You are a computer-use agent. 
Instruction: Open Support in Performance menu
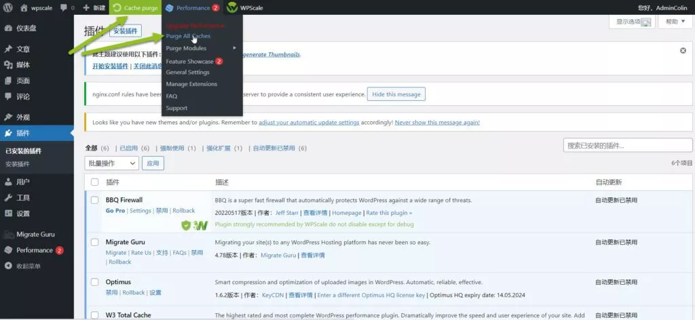(x=176, y=108)
